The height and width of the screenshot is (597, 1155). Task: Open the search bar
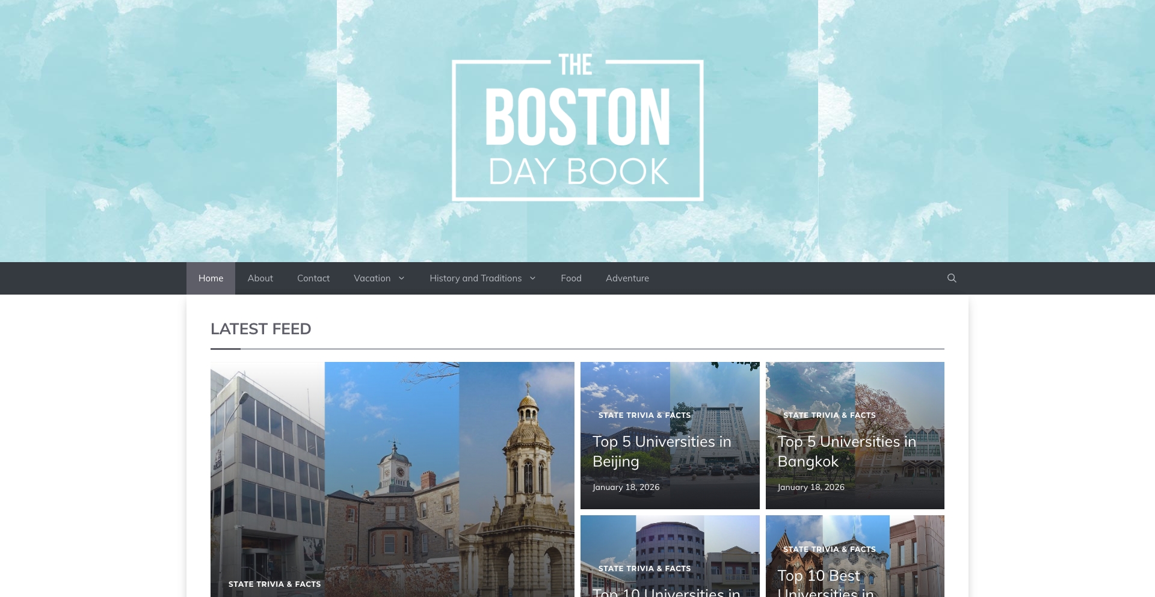point(952,278)
